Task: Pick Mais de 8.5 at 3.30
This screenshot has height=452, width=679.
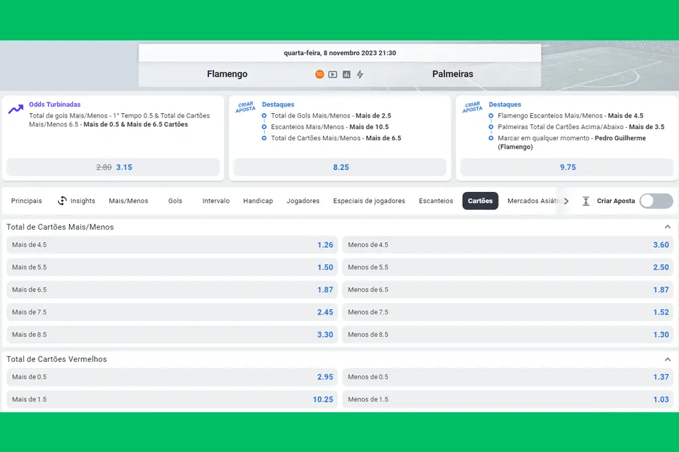Action: coord(172,334)
